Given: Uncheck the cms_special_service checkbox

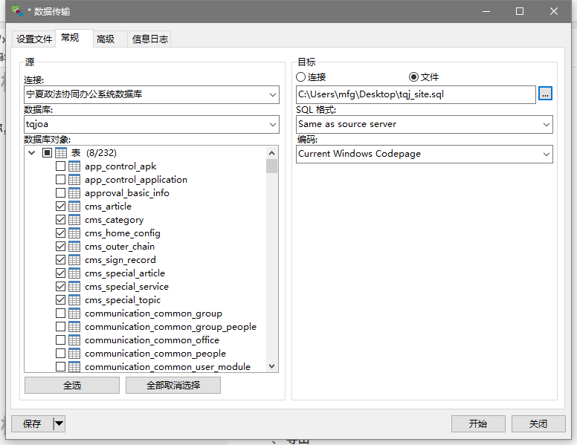Looking at the screenshot, I should coord(61,287).
